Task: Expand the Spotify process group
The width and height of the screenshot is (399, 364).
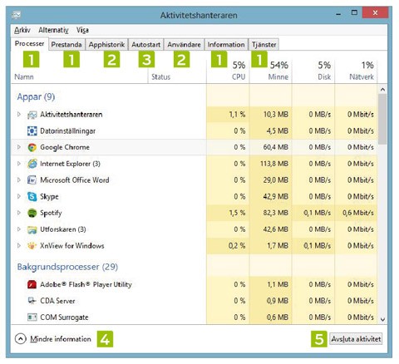Action: point(19,213)
